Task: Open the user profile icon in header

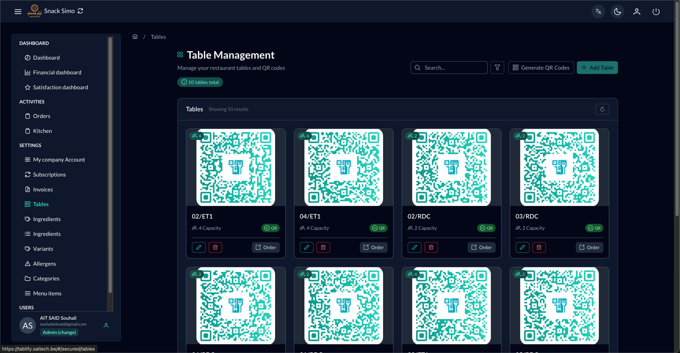Action: click(637, 11)
